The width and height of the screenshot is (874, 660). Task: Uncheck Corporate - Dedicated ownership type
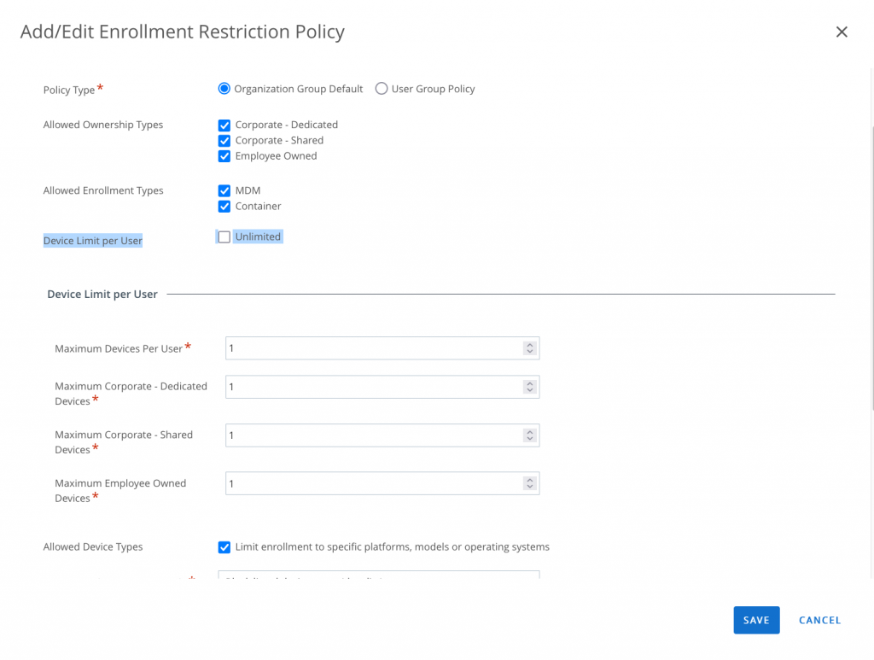click(224, 126)
